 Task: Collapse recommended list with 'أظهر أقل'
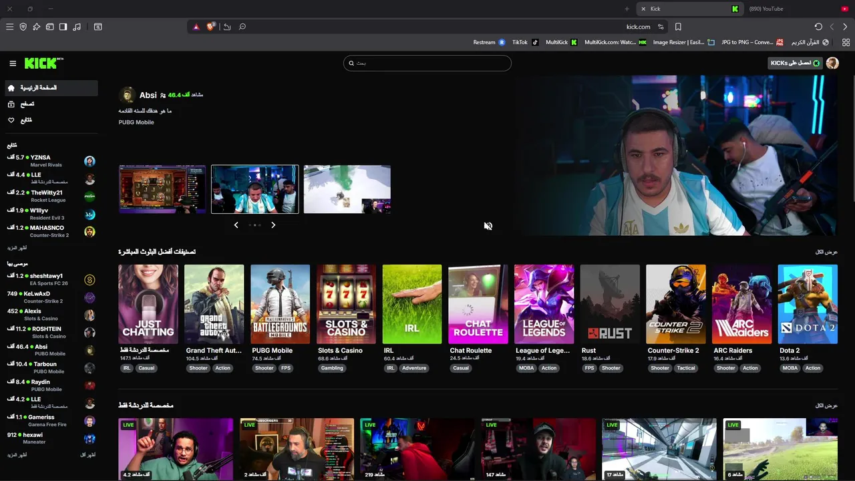(x=88, y=455)
